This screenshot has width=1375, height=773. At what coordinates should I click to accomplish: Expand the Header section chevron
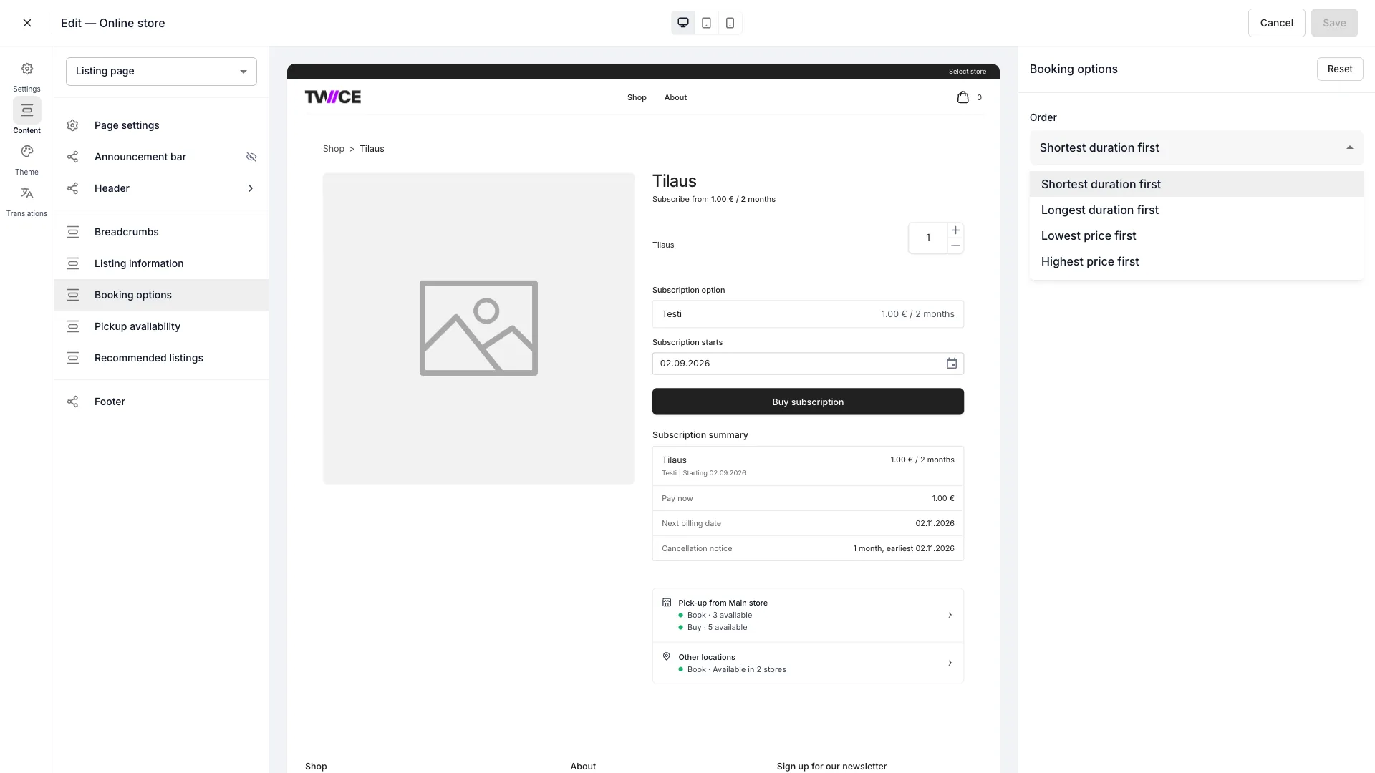coord(251,188)
